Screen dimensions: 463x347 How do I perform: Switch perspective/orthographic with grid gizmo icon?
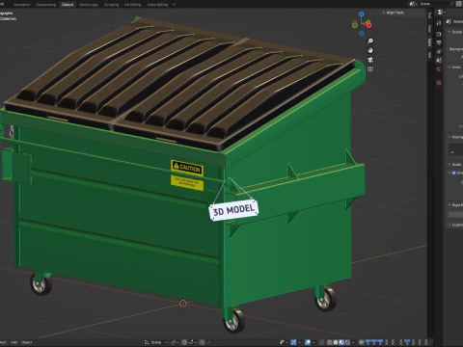[x=370, y=69]
